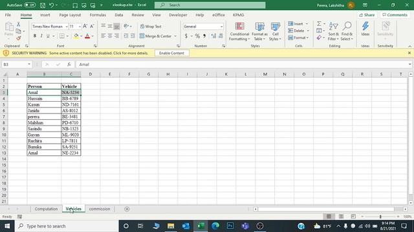This screenshot has width=414, height=232.
Task: Click Accounting dollar format icon
Action: 186,36
